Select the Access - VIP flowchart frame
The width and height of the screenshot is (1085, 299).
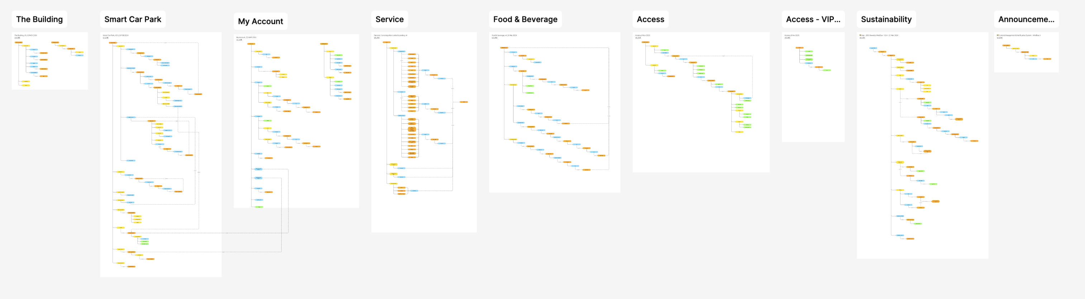[x=813, y=109]
